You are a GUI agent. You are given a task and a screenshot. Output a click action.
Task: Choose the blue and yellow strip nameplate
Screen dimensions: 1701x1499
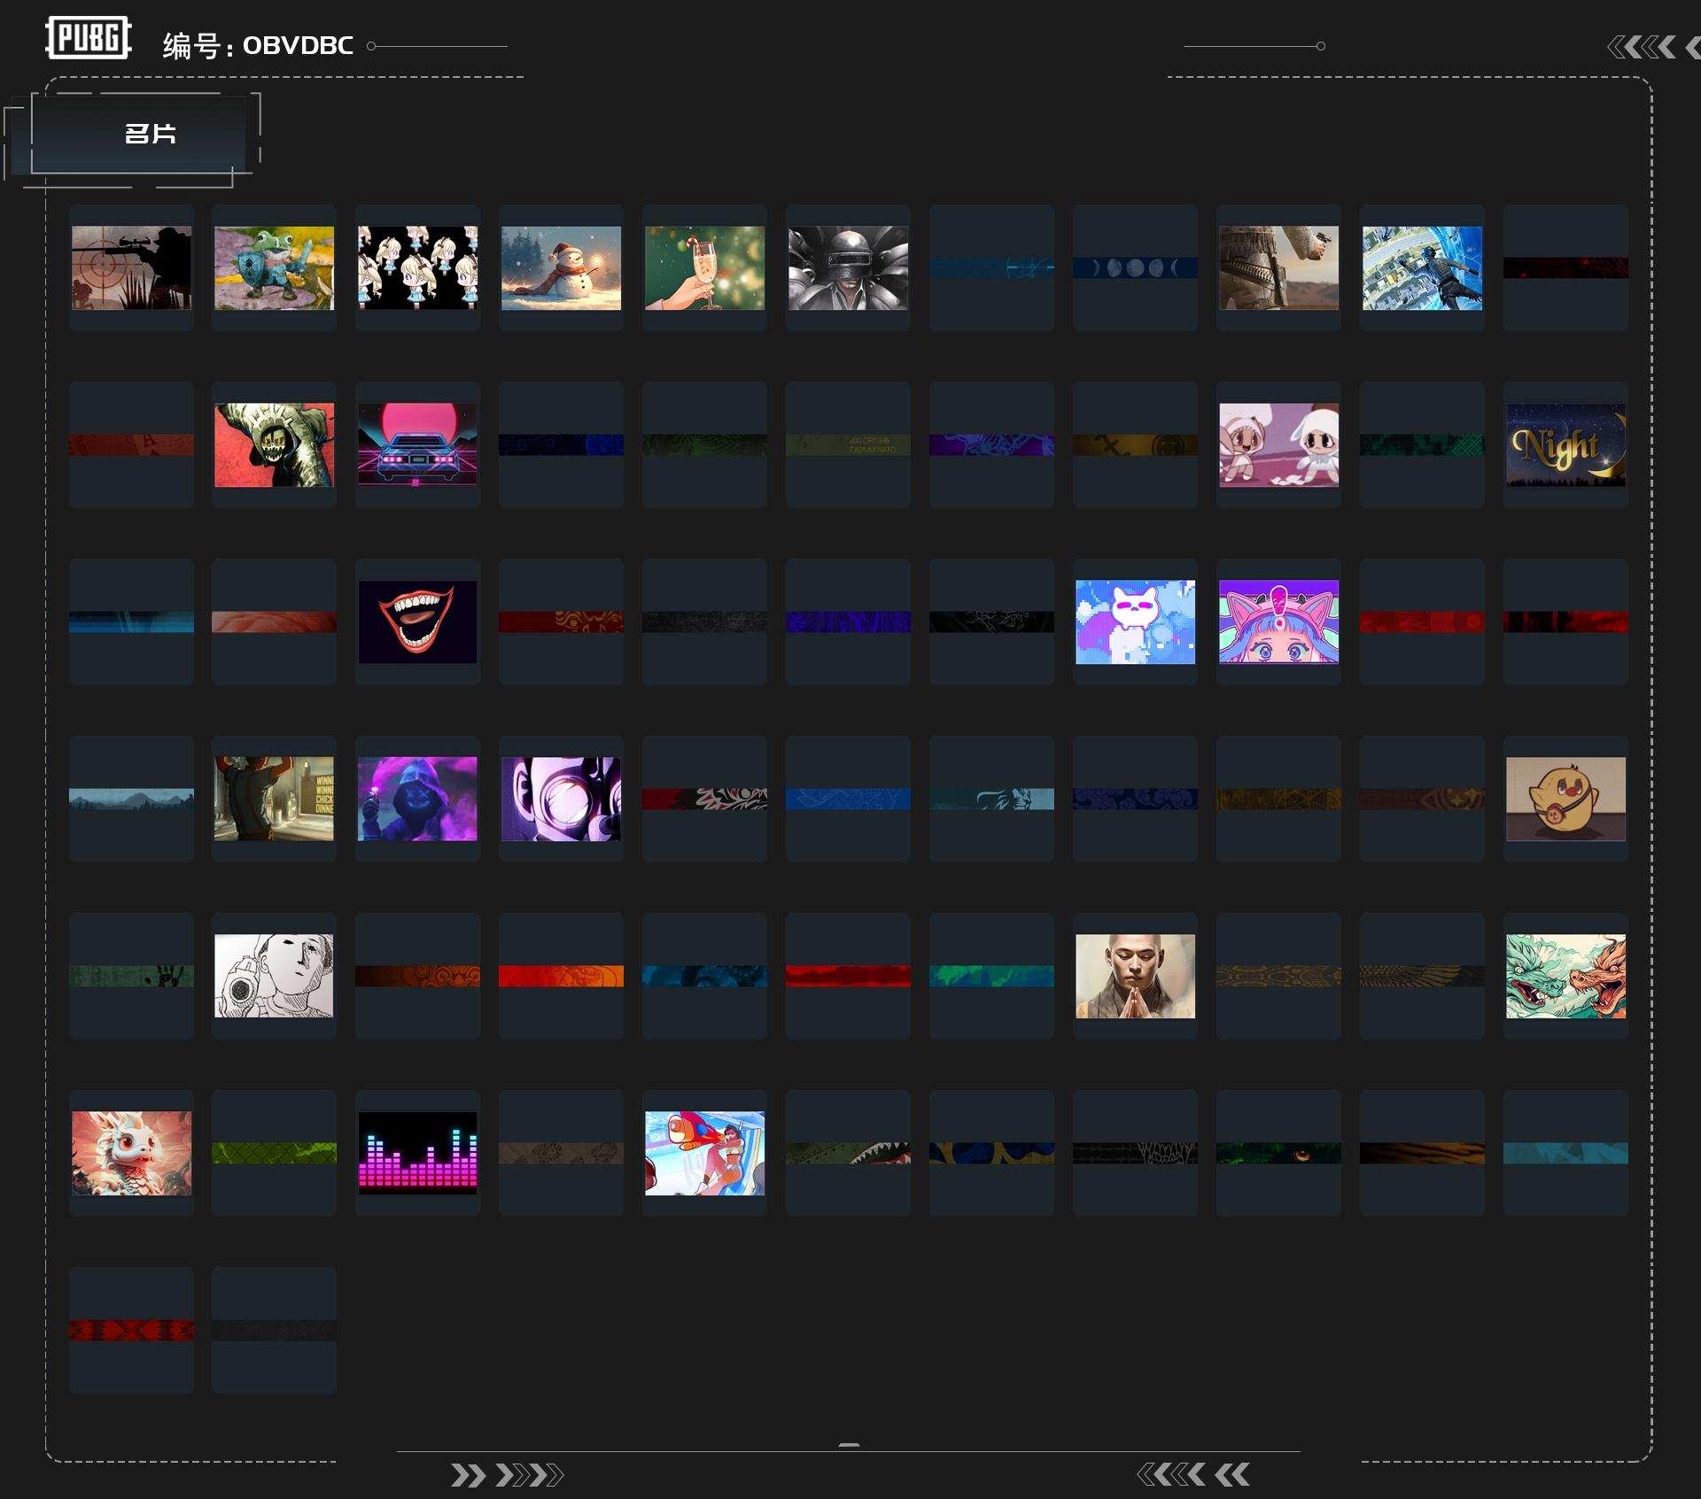coord(991,1153)
